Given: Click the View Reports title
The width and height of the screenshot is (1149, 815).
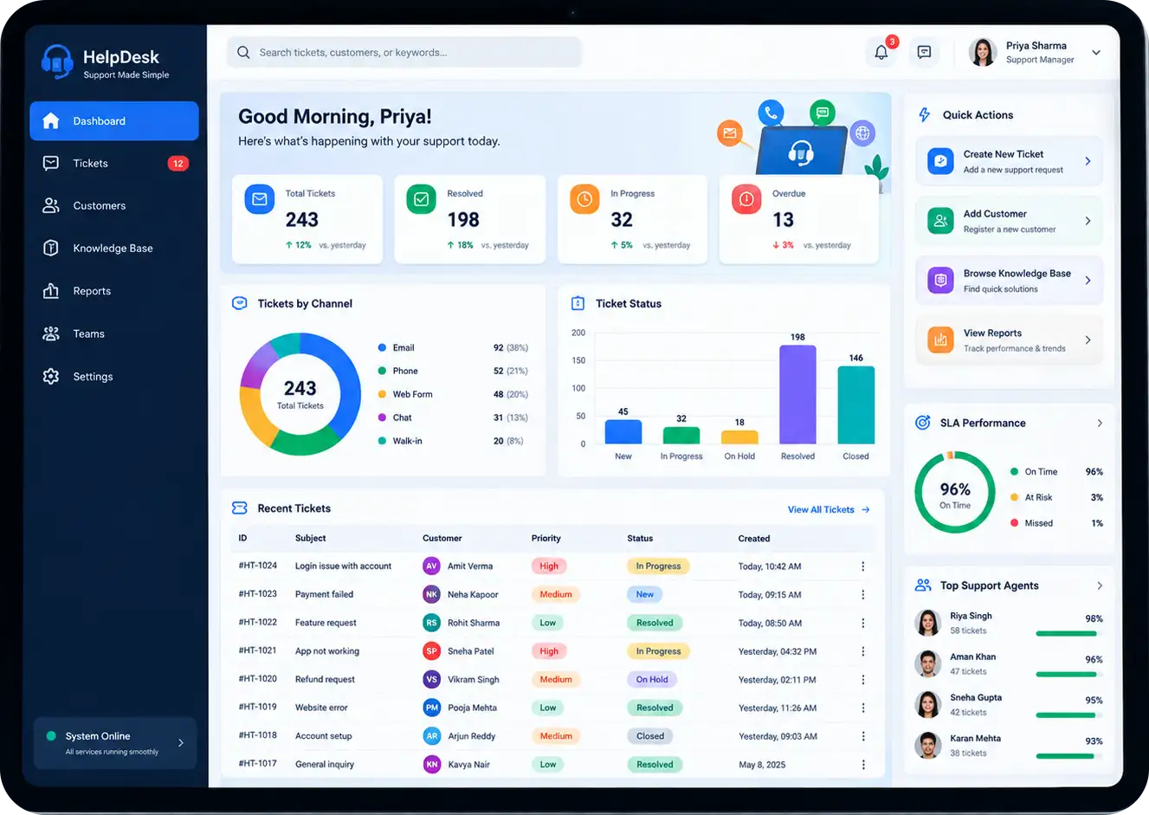Looking at the screenshot, I should pos(992,333).
